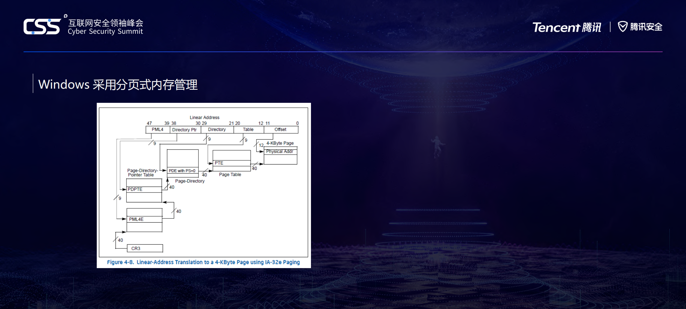Click the Cyber Security Summit text
686x309 pixels.
coord(105,32)
